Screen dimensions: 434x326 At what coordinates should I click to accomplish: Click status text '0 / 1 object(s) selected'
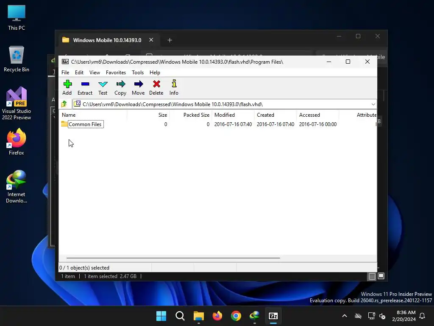[x=84, y=268]
